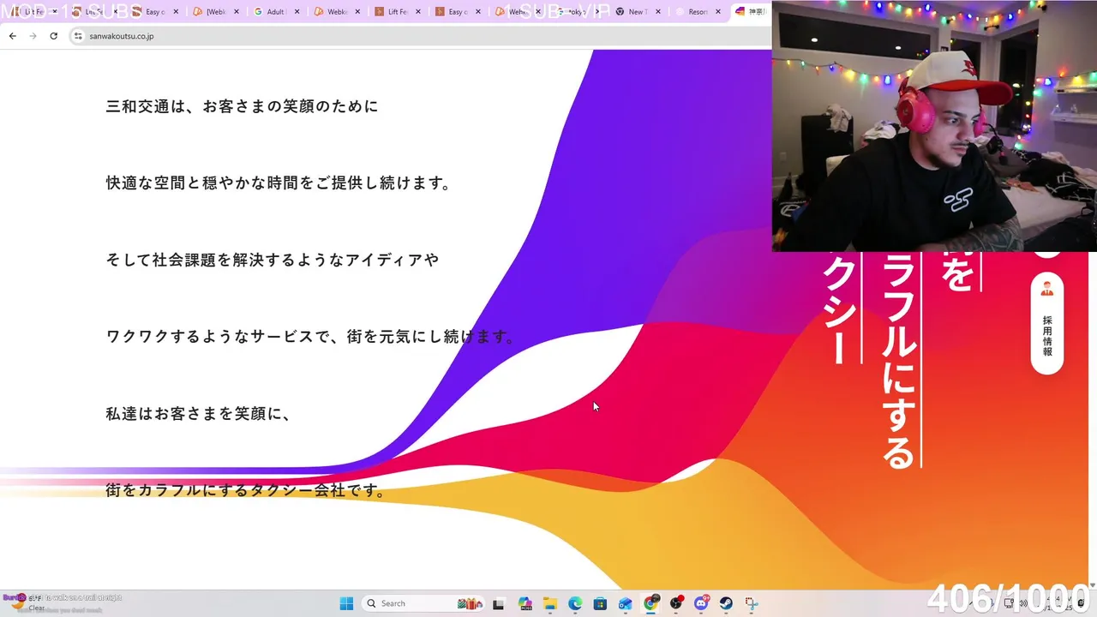Select the active 神奈川 tab
This screenshot has height=617, width=1097.
pos(752,12)
